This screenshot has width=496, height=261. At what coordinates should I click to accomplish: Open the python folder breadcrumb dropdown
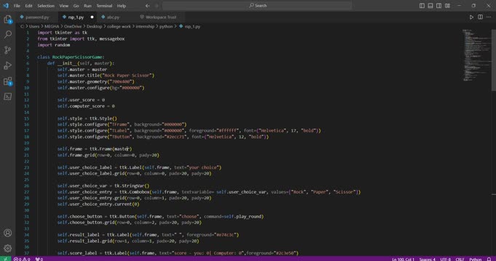coord(166,27)
